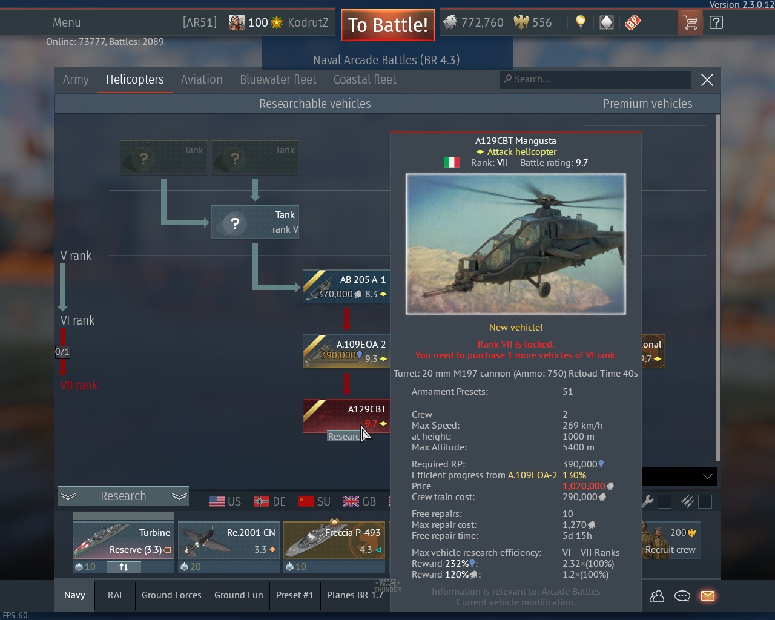
Task: Select the Re.2001 CN crew slot
Action: 229,541
